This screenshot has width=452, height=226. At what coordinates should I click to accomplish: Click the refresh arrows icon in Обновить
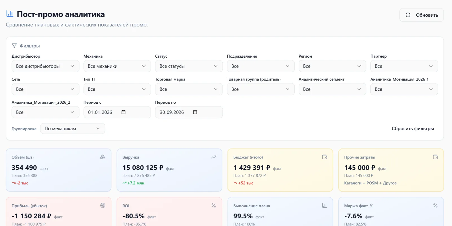pyautogui.click(x=408, y=15)
